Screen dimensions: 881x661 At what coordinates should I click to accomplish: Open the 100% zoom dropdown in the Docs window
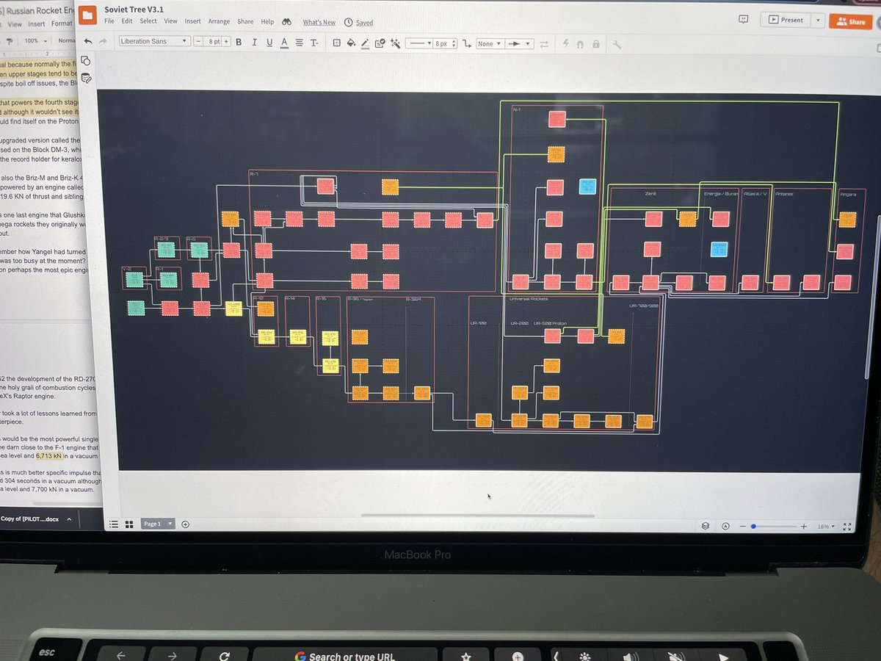tap(35, 40)
